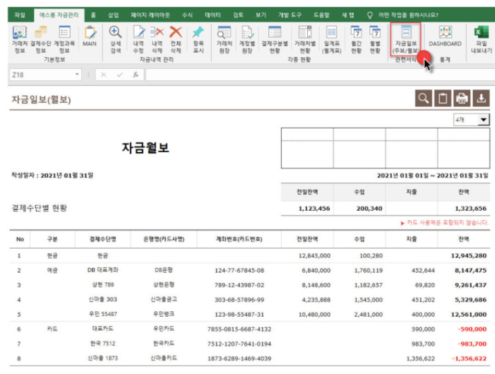Switch to the 검토 tab
Image resolution: width=495 pixels, height=374 pixels.
click(x=238, y=15)
